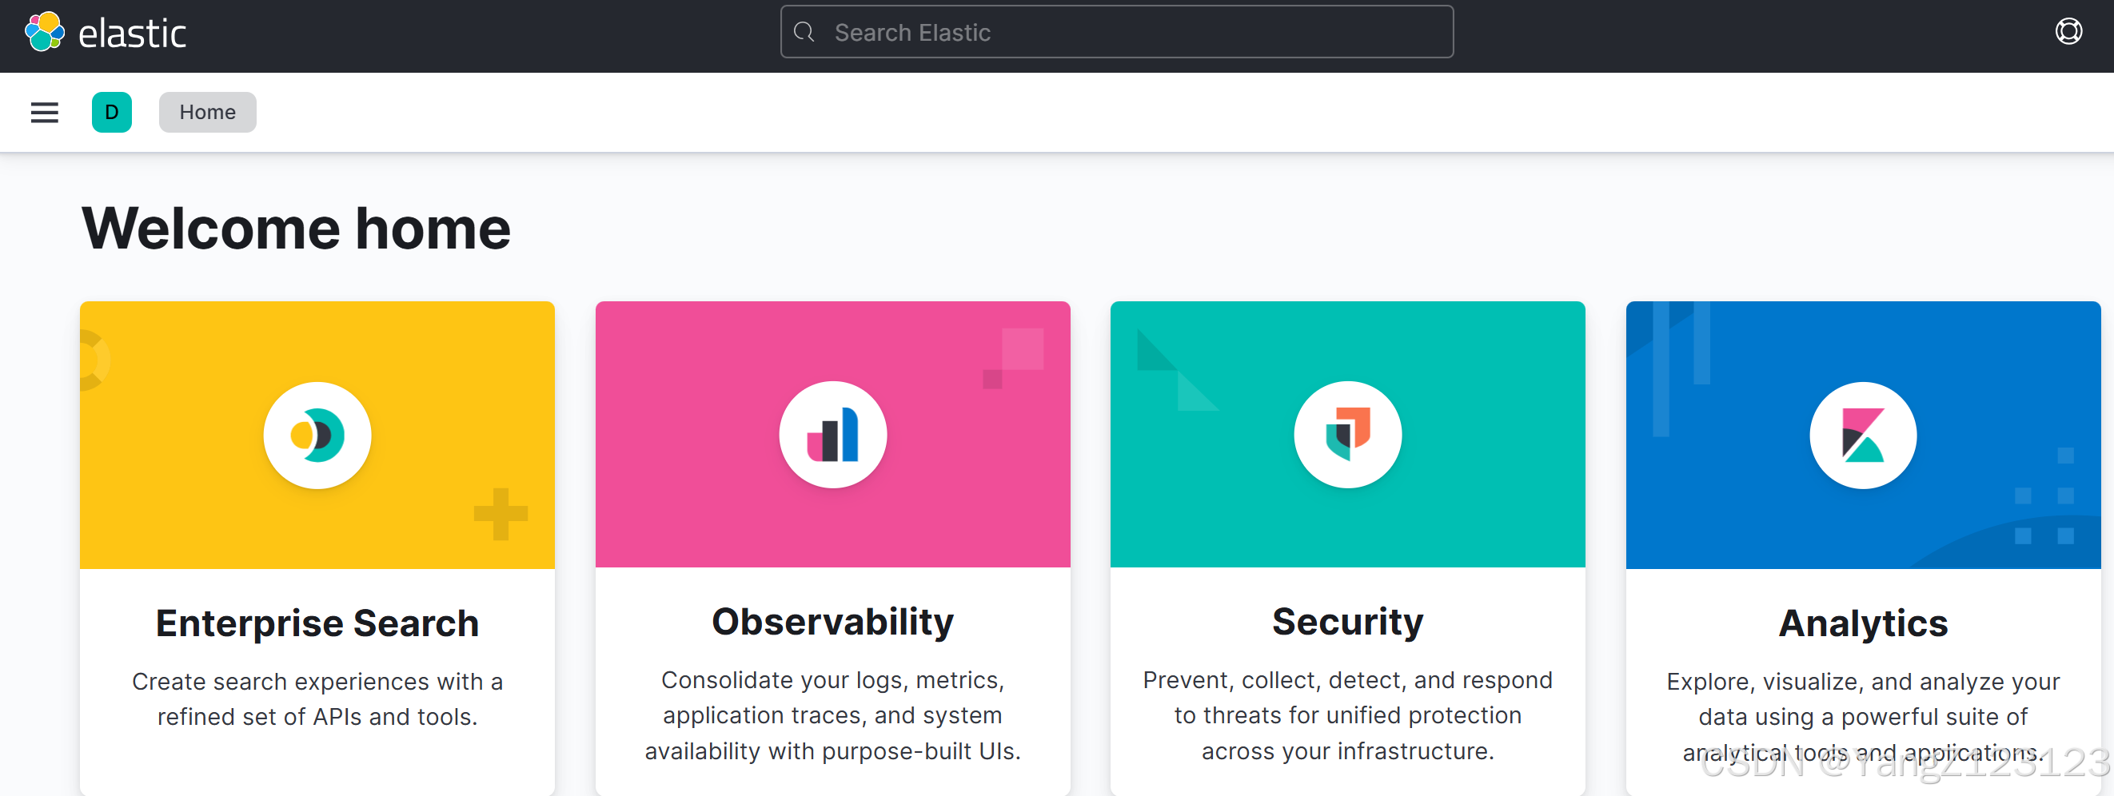Click the pink Observability card banner

833,435
